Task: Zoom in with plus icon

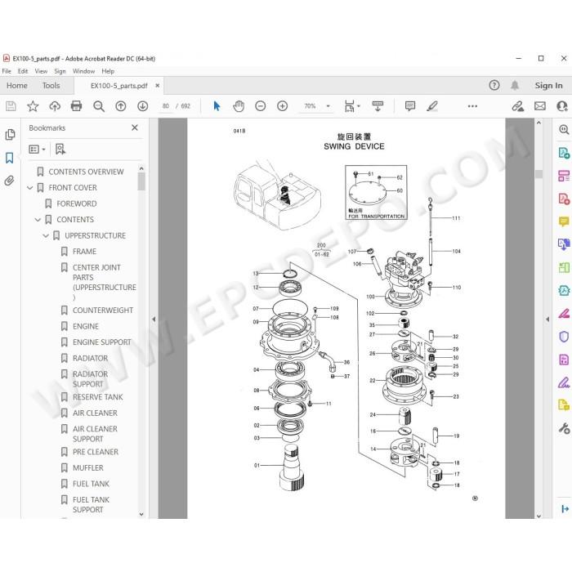Action: pos(283,106)
